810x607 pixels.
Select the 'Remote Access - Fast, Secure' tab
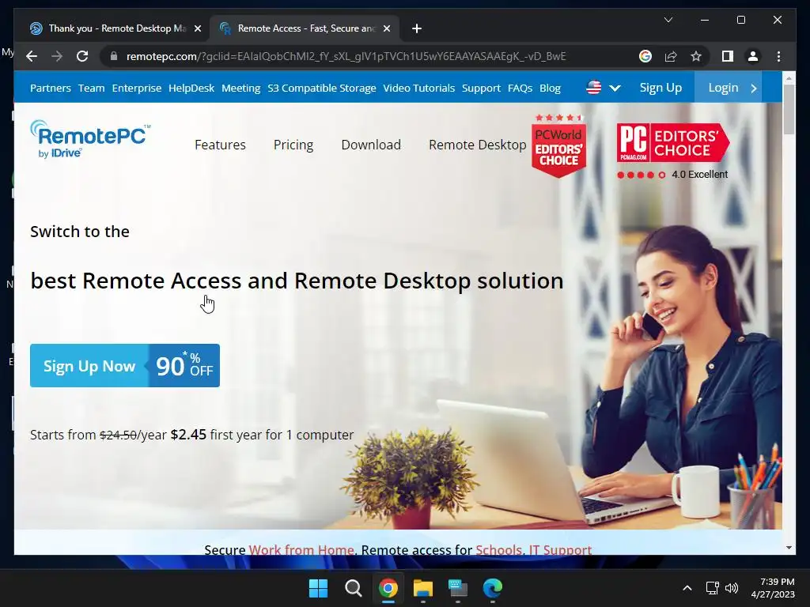coord(305,28)
